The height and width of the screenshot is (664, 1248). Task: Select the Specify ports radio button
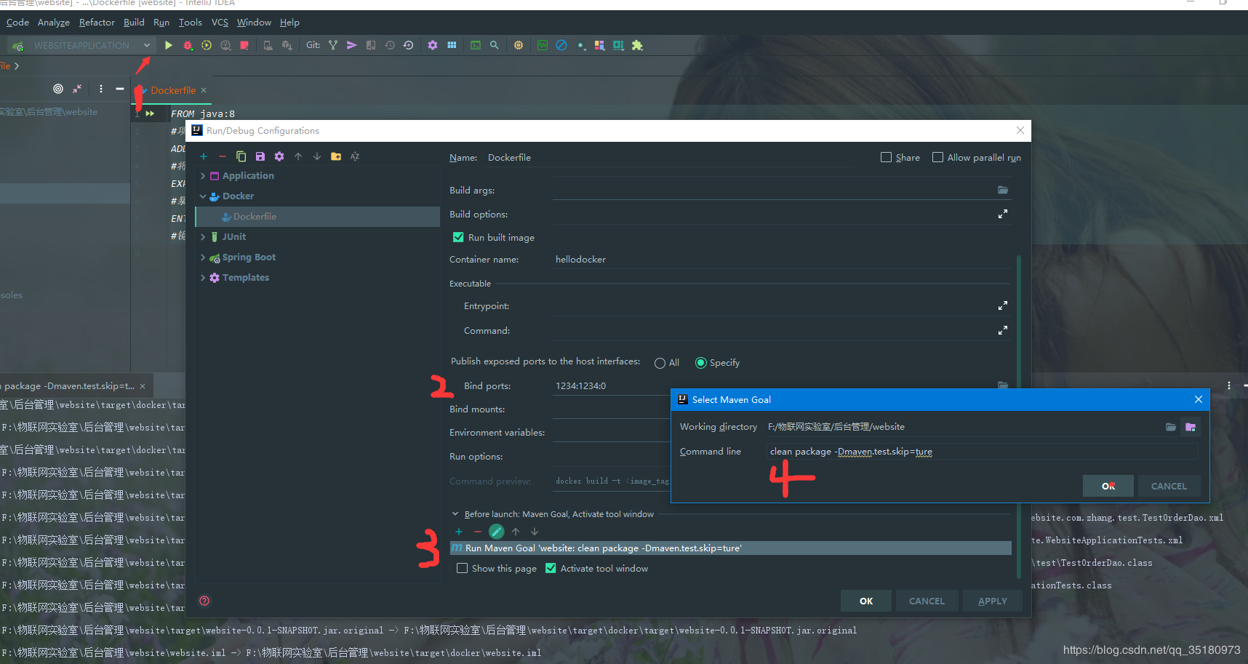(701, 363)
